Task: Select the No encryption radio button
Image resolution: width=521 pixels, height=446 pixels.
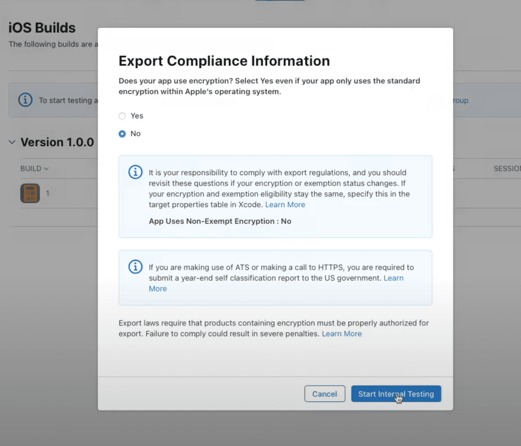Action: coord(122,134)
